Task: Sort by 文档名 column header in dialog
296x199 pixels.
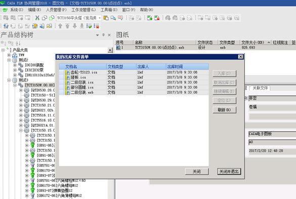Action: pos(83,66)
